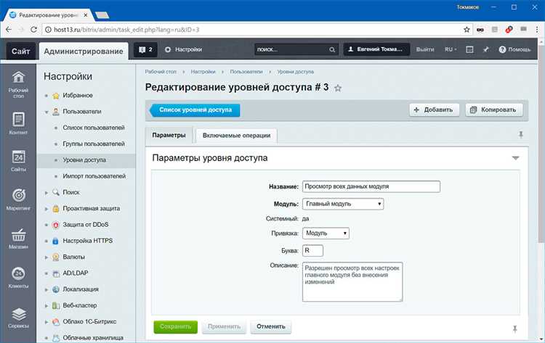This screenshot has width=545, height=343.
Task: Collapse the Пользователи tree node
Action: tap(47, 112)
